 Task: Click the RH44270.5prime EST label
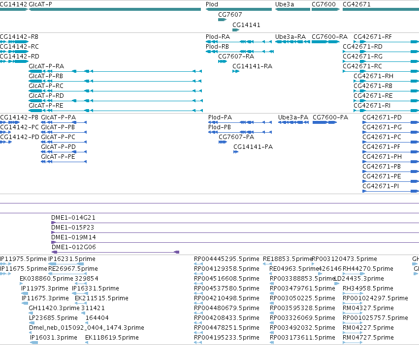click(368, 269)
